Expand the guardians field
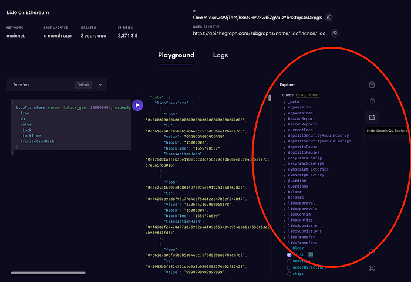The width and height of the screenshot is (411, 282). coord(285,187)
